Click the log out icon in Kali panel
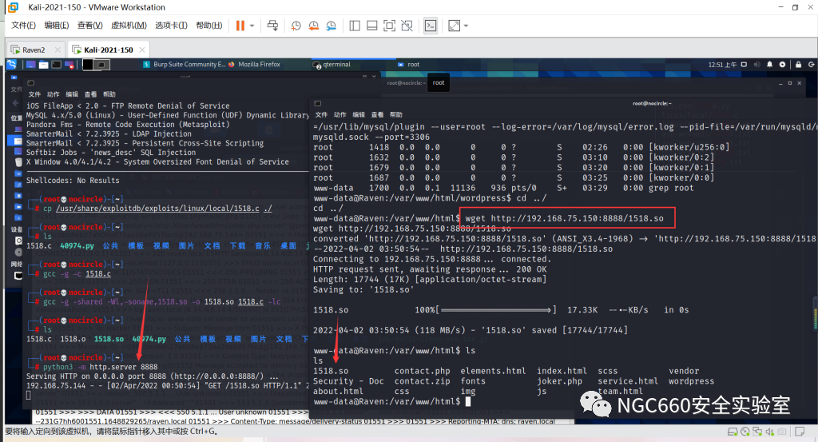 coord(812,65)
